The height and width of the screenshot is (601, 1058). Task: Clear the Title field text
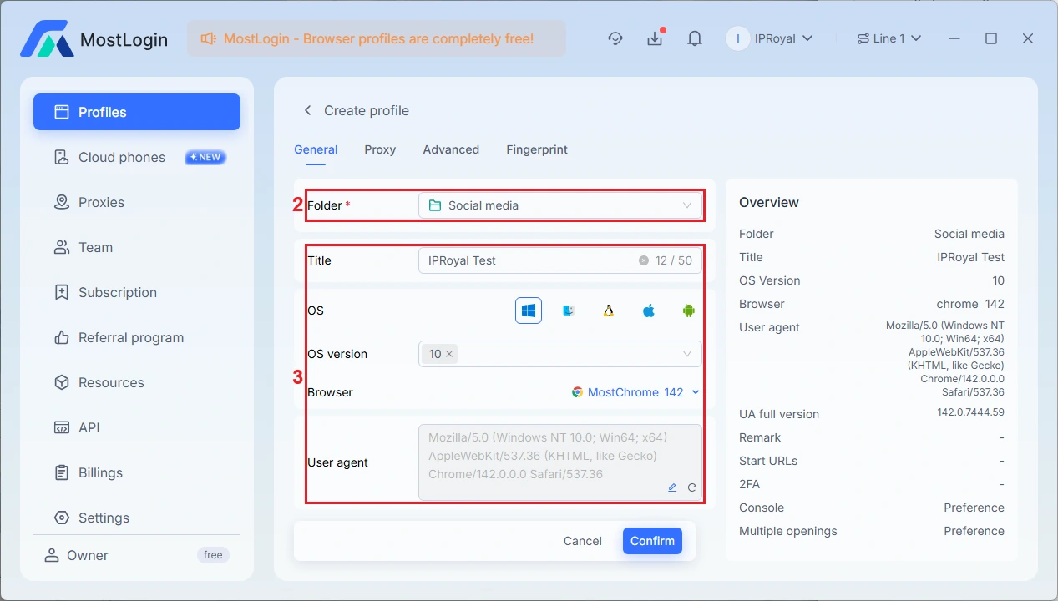(644, 260)
